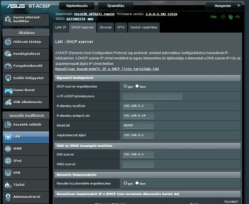249x204 pixels.
Task: Open the firmware version 3.0.0.4.382 link
Action: [161, 14]
